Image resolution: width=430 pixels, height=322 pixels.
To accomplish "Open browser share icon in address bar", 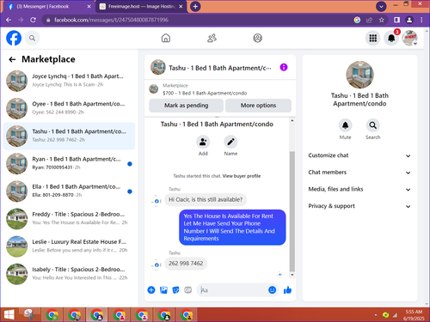I will coord(369,20).
